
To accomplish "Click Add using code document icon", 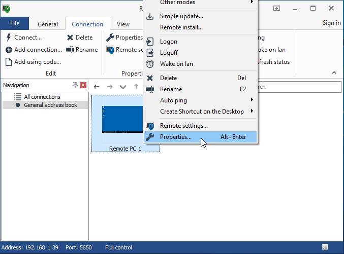I will pos(9,62).
